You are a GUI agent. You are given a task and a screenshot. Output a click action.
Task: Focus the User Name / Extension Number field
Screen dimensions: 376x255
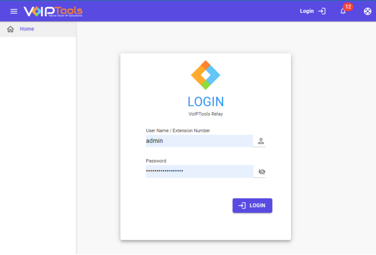pyautogui.click(x=199, y=140)
